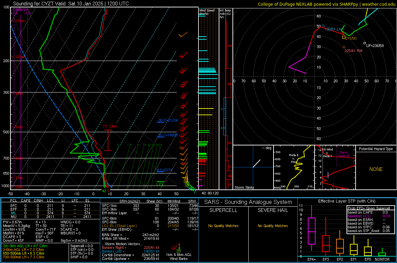This screenshot has height=263, width=397.
Task: Click the Bunkers Right = row
Action: (x=131, y=248)
